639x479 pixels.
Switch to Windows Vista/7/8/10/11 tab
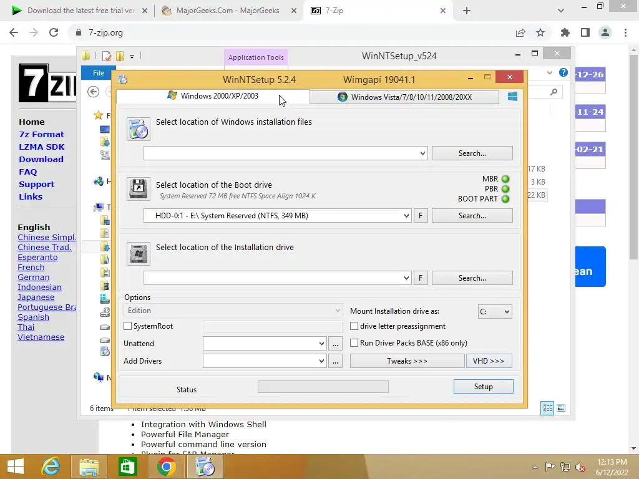(x=404, y=97)
